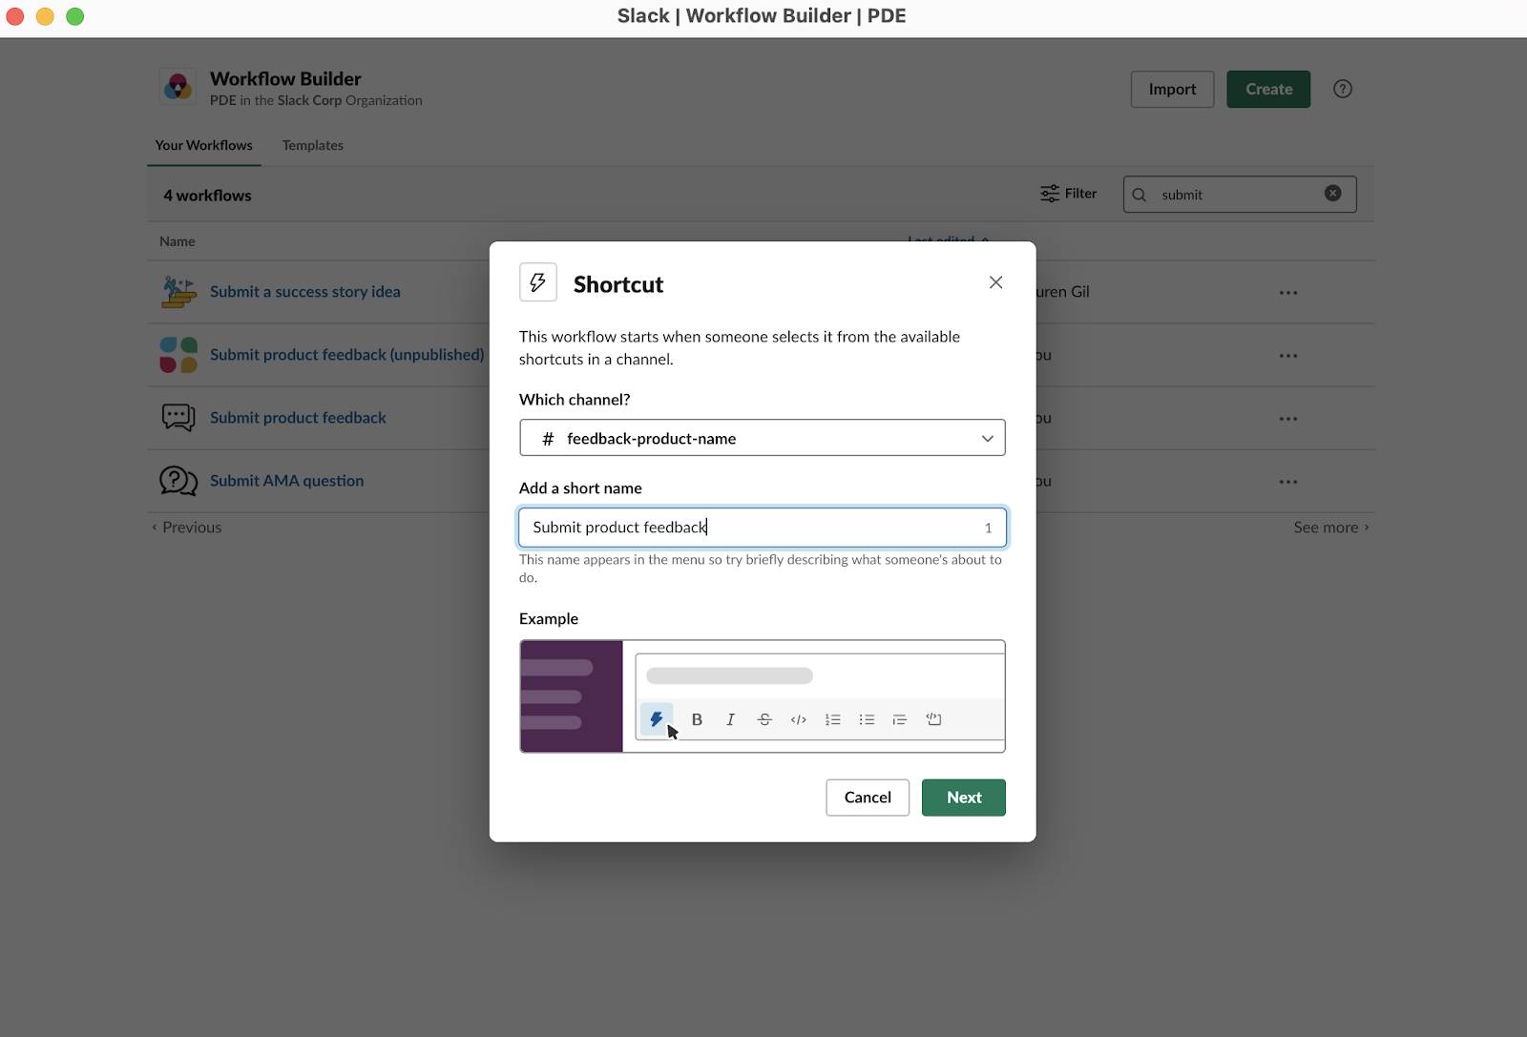Open more options for unpublished feedback row
This screenshot has width=1527, height=1037.
1288,356
